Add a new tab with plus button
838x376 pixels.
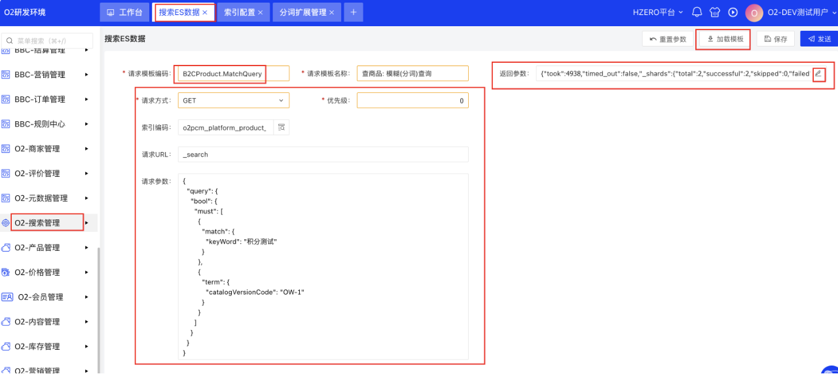coord(353,12)
